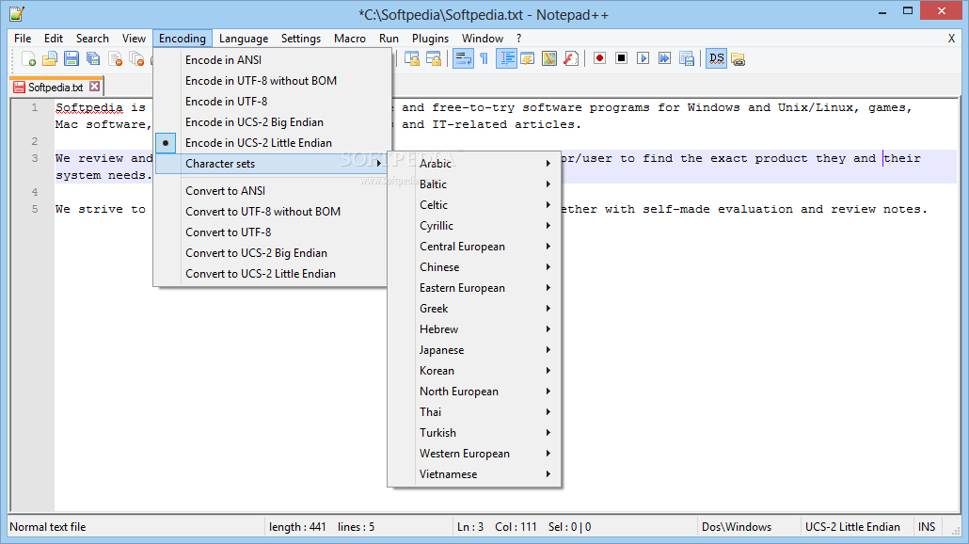Open the North European entry
This screenshot has height=544, width=969.
coord(474,392)
